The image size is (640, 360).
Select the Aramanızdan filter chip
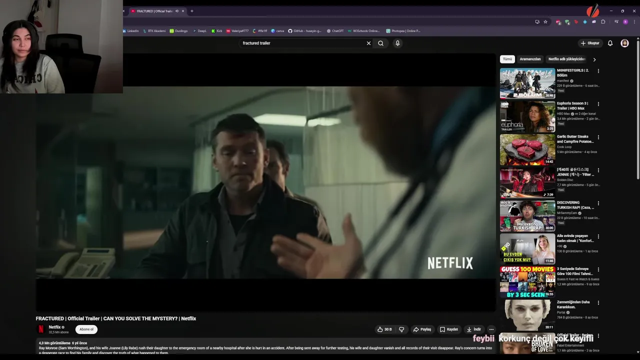[x=530, y=59]
